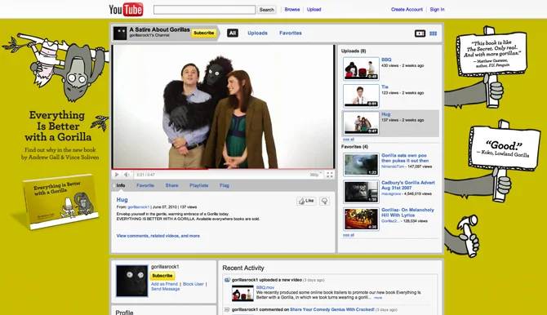Image resolution: width=547 pixels, height=315 pixels.
Task: Click Subscribe button in profile box
Action: (162, 276)
